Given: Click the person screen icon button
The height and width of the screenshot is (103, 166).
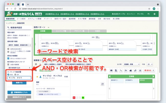Looking at the screenshot, I should tap(140, 71).
